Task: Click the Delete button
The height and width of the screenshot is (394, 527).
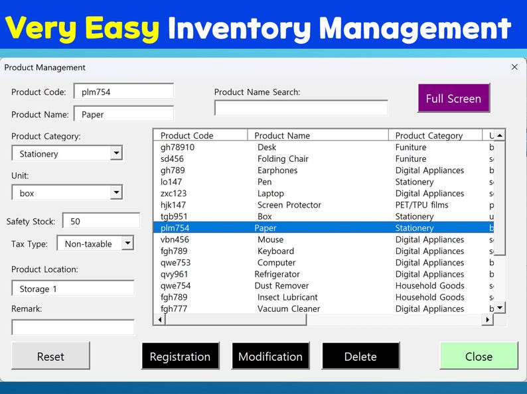Action: (360, 356)
